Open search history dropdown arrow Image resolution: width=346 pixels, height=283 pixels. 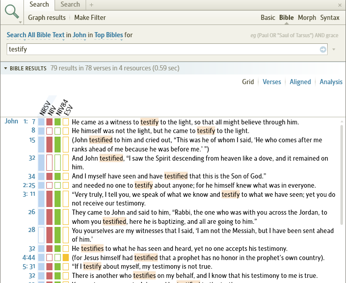point(334,49)
